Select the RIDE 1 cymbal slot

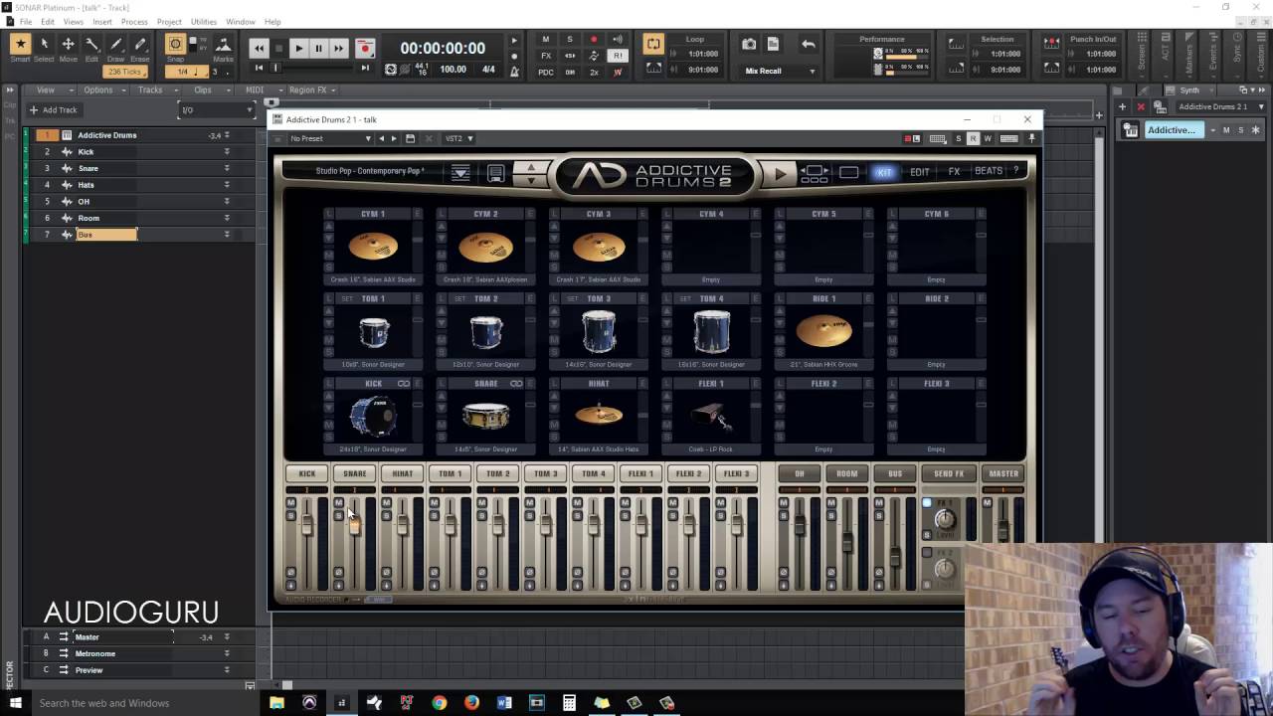[823, 331]
